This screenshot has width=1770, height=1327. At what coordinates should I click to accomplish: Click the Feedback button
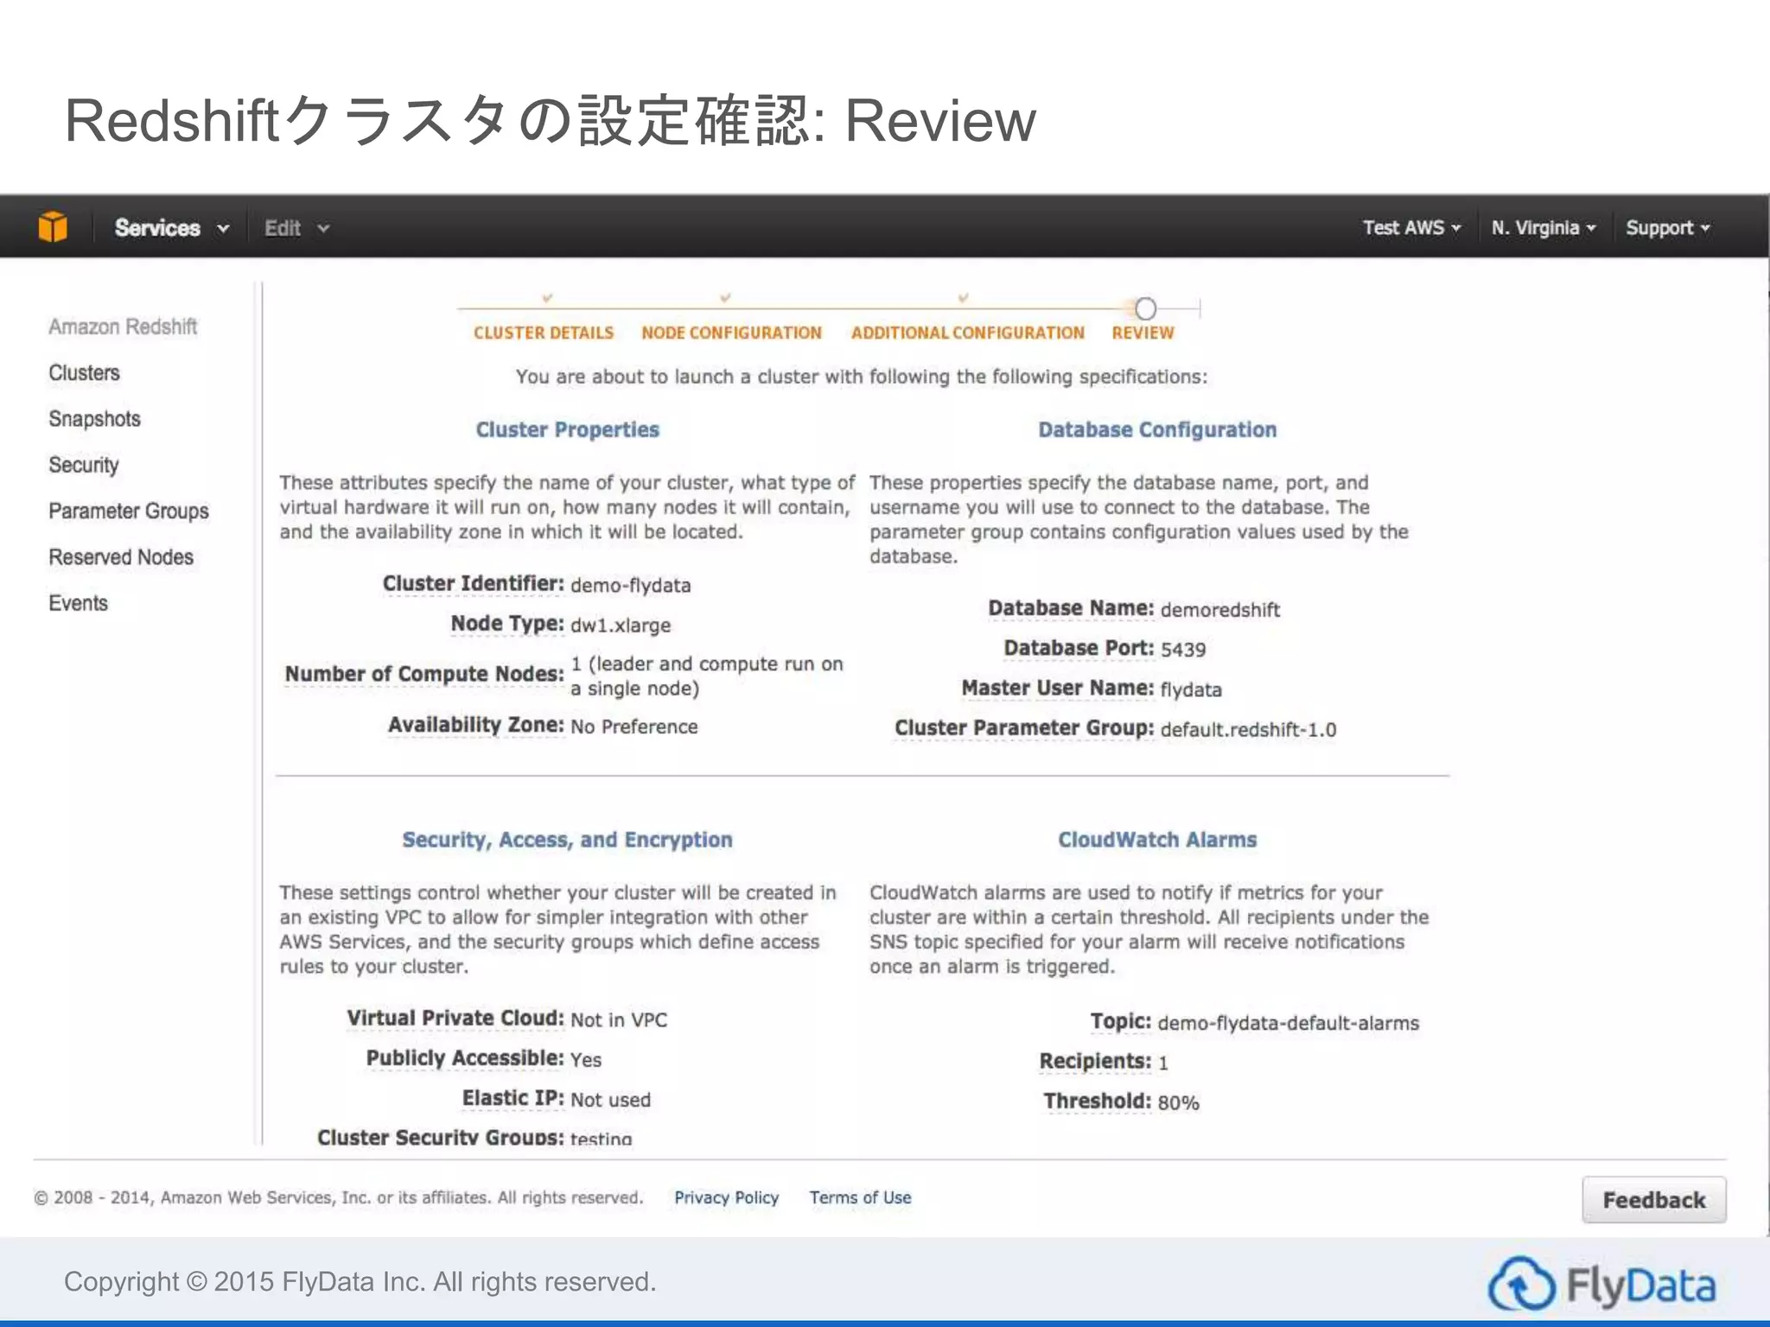point(1654,1200)
